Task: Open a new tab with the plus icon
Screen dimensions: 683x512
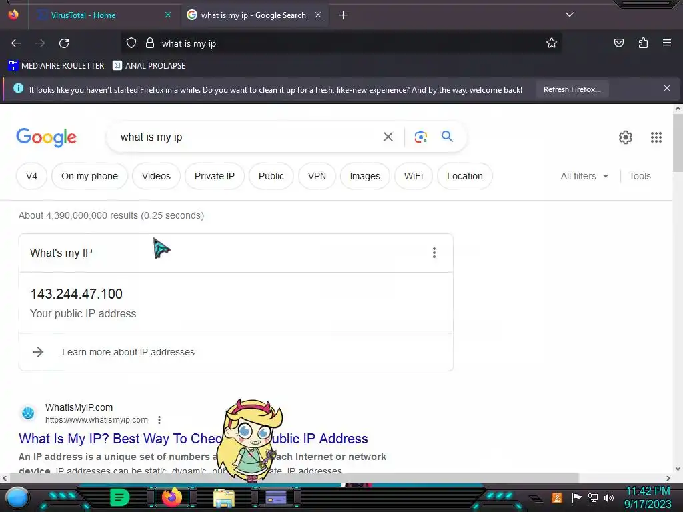Action: [x=344, y=15]
